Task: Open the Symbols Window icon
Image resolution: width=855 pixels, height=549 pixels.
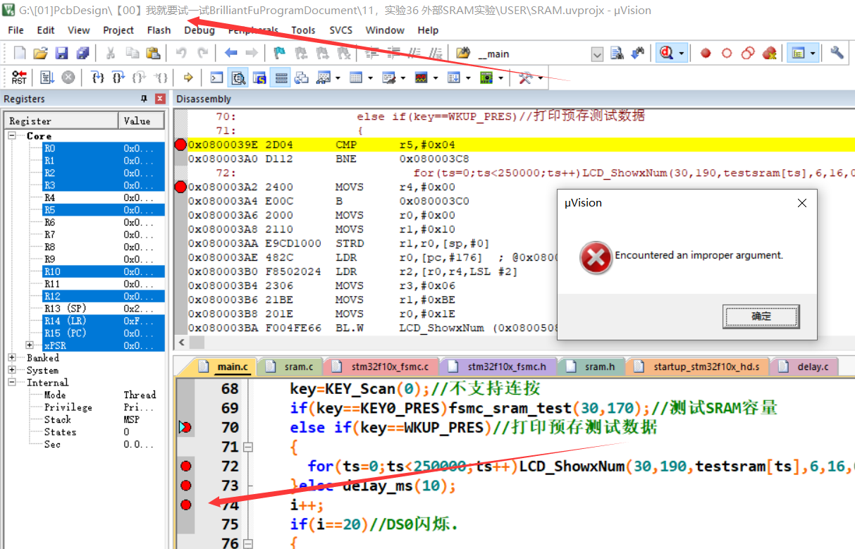Action: [x=259, y=78]
